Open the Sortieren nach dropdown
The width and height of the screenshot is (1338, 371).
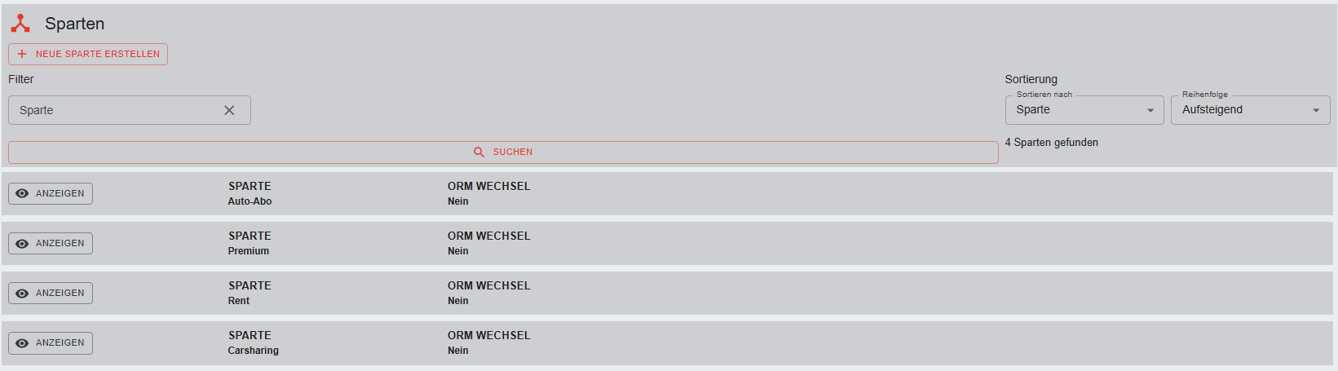pyautogui.click(x=1084, y=110)
